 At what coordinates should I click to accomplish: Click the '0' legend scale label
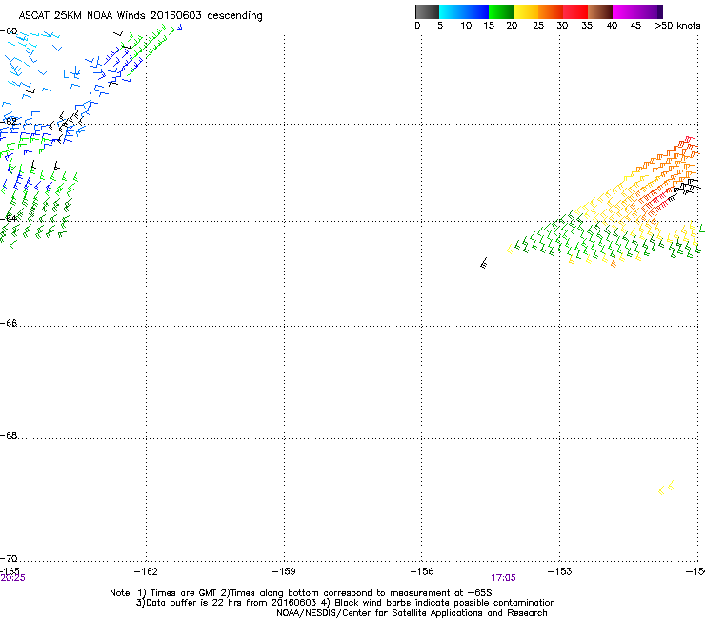[x=417, y=26]
